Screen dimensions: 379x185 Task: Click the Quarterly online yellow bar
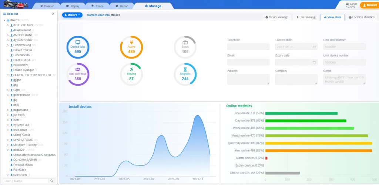[x=319, y=143]
